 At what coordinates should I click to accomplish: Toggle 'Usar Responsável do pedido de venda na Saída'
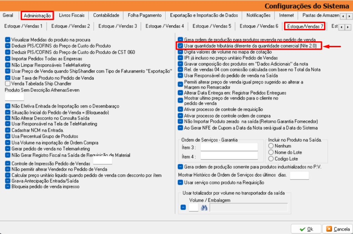(x=180, y=75)
